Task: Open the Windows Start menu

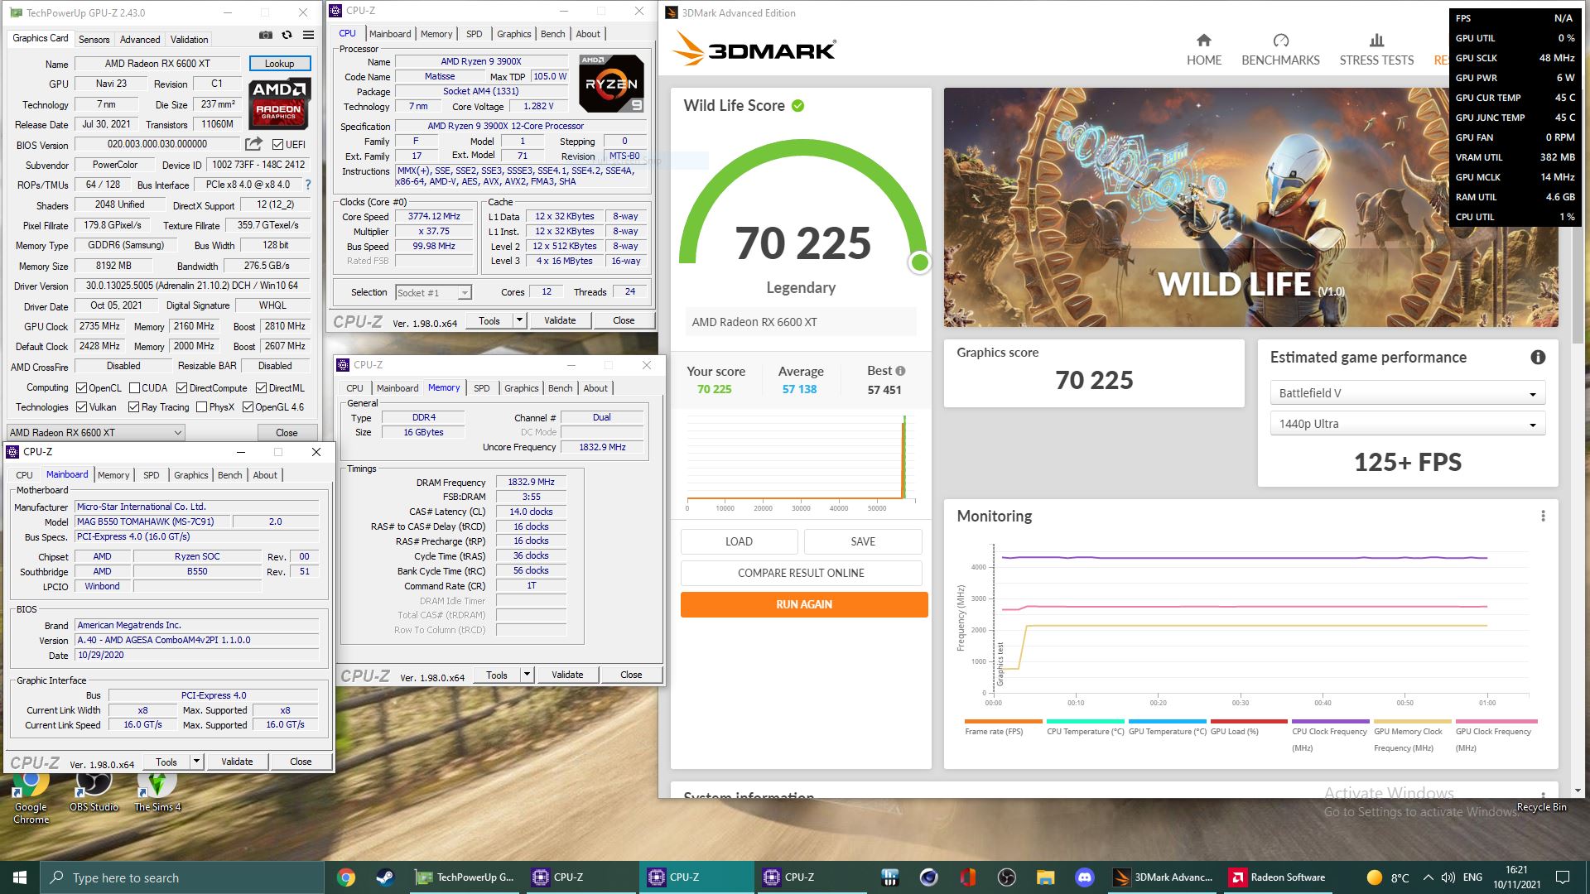Action: (20, 877)
